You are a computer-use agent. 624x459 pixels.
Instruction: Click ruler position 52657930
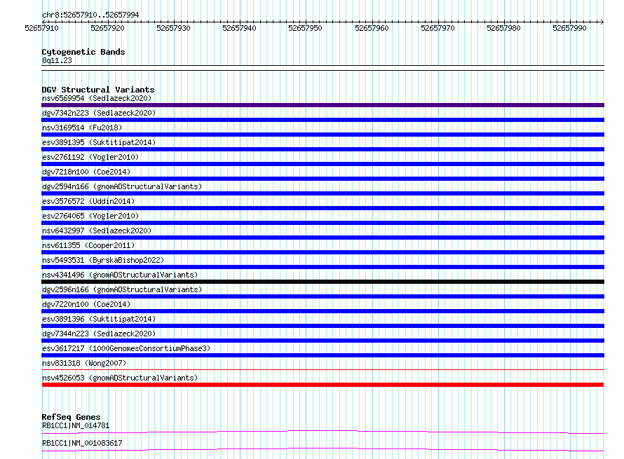tap(173, 28)
